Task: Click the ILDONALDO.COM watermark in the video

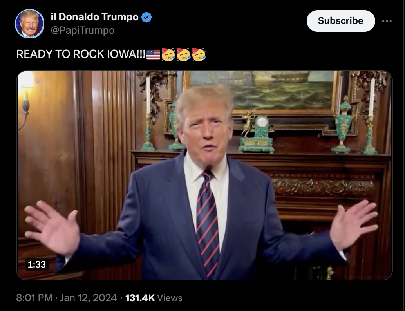Action: pyautogui.click(x=366, y=277)
